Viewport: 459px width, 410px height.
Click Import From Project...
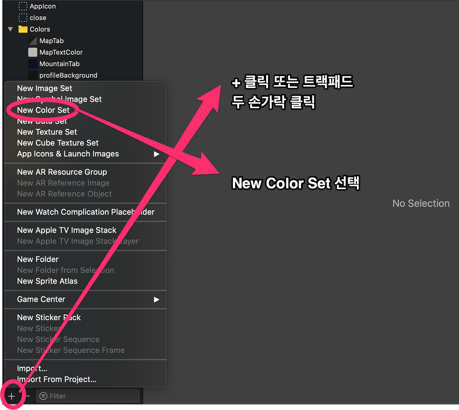coord(57,379)
